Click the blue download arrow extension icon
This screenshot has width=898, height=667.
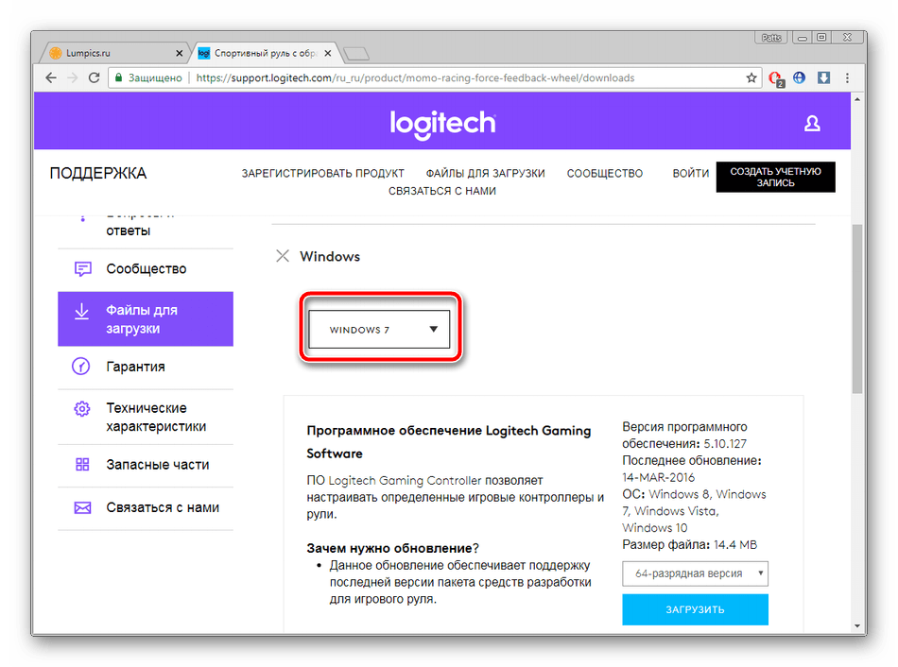pyautogui.click(x=823, y=77)
